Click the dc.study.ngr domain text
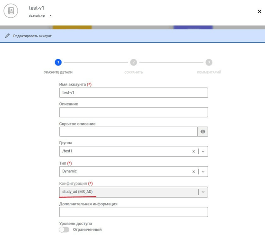The image size is (265, 239). coord(37,16)
